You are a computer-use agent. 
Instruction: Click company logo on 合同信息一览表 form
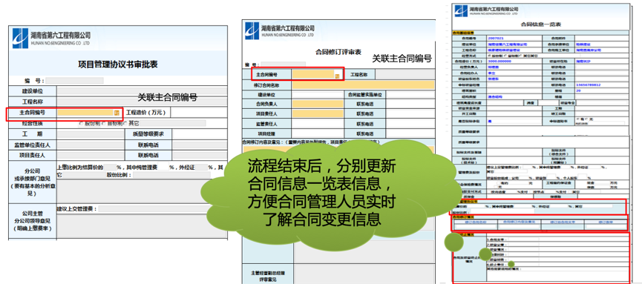pyautogui.click(x=461, y=11)
